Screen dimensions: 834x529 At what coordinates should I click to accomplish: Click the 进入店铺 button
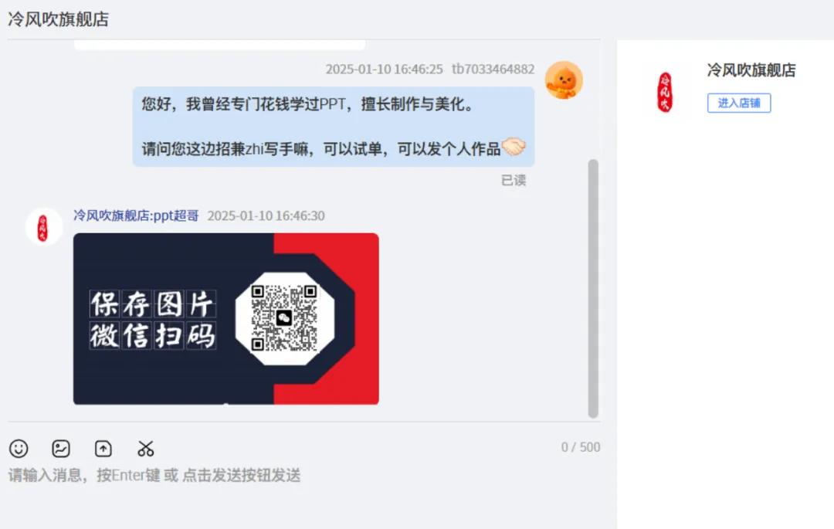[739, 103]
